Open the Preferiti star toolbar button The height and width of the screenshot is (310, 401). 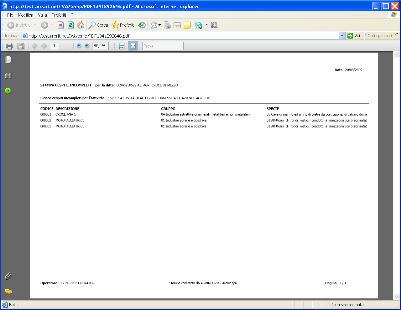click(123, 25)
